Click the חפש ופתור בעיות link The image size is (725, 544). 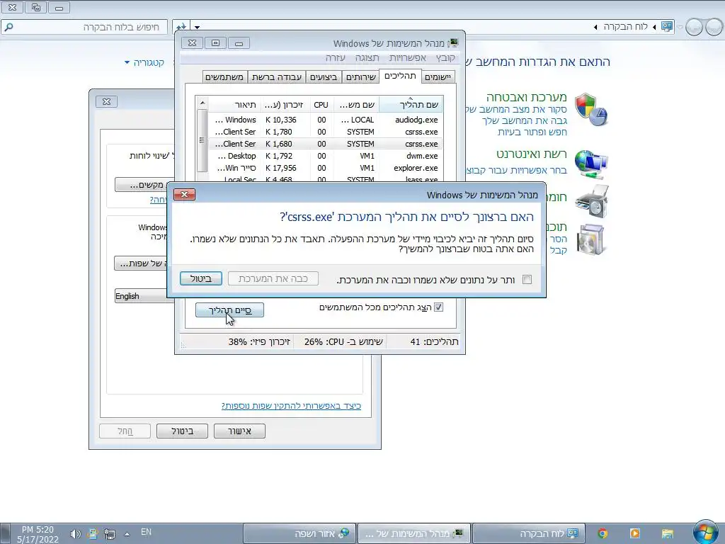pyautogui.click(x=532, y=132)
